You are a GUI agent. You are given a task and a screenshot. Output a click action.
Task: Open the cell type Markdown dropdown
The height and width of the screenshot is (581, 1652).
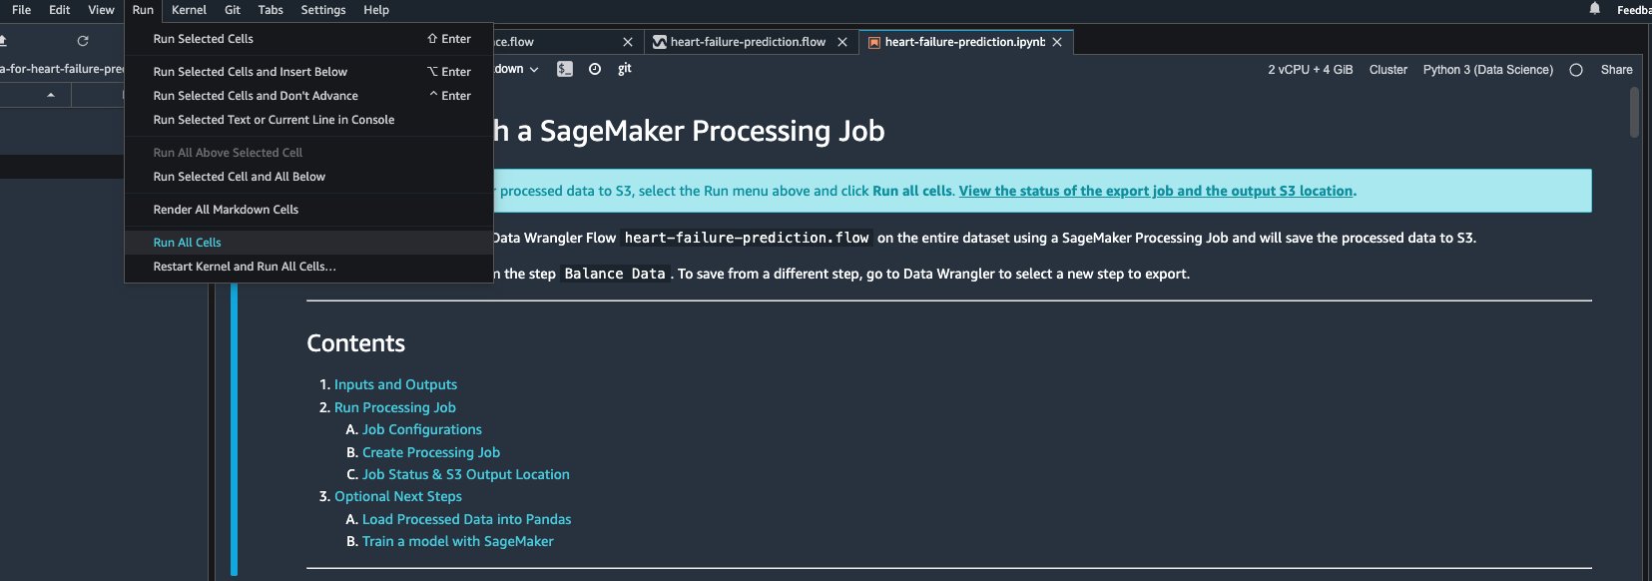(x=517, y=69)
